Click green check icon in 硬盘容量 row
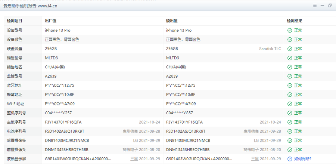336x164 pixels. pos(289,49)
